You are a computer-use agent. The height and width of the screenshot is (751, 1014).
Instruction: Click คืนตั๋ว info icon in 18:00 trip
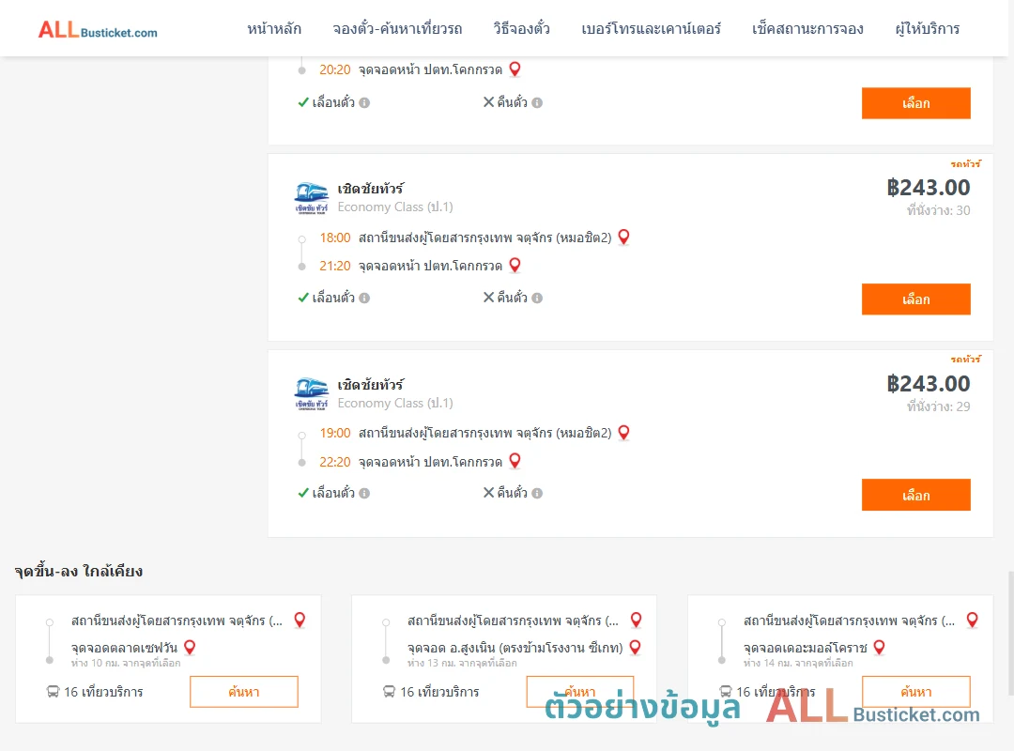click(x=537, y=299)
